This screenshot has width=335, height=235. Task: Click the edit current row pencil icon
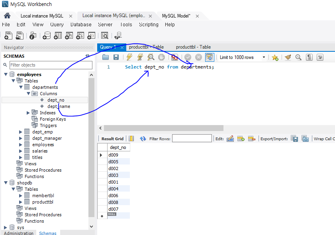(x=230, y=139)
